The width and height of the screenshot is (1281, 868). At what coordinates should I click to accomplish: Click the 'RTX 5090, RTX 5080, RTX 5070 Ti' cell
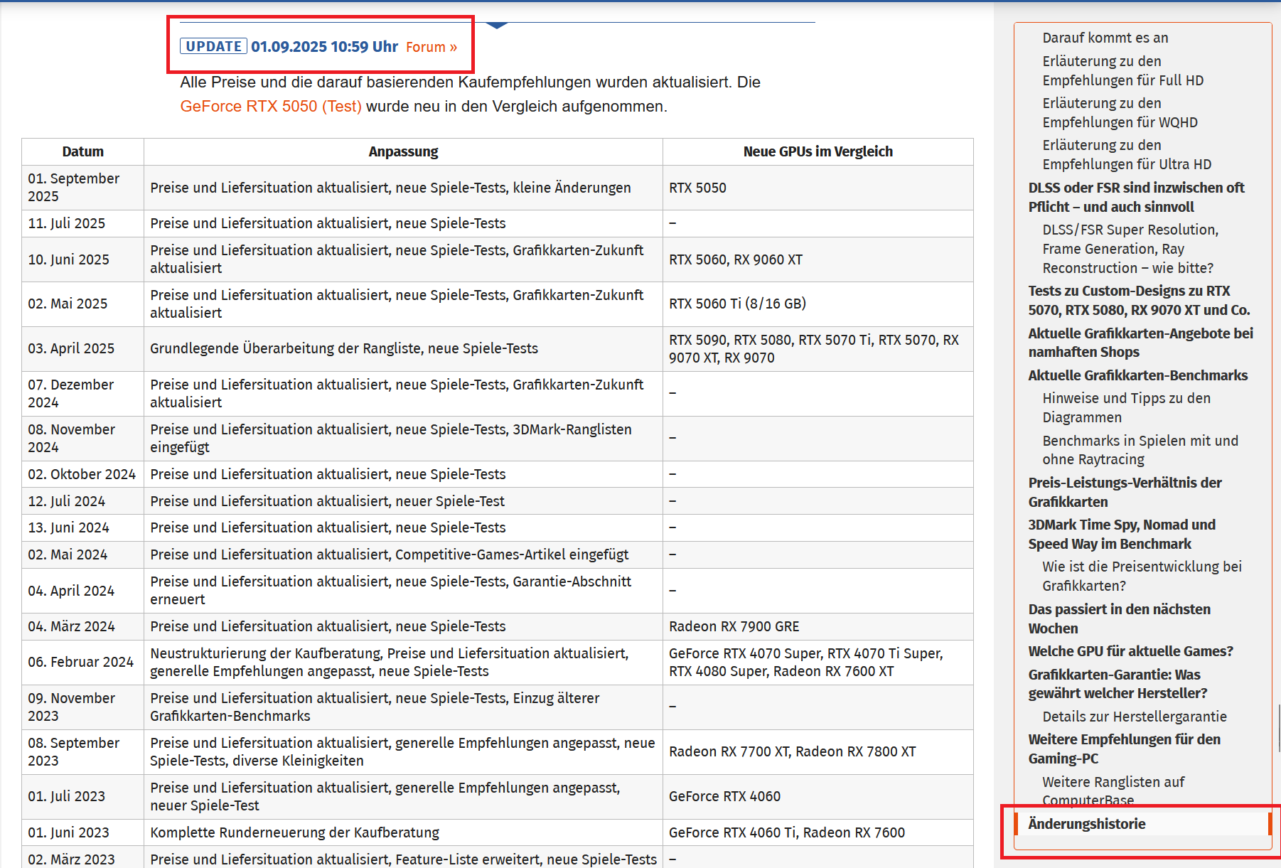(818, 348)
